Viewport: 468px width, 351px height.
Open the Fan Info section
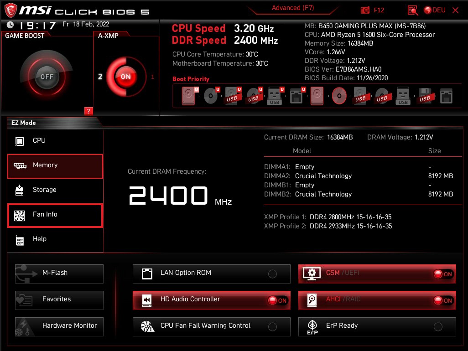[x=55, y=215]
